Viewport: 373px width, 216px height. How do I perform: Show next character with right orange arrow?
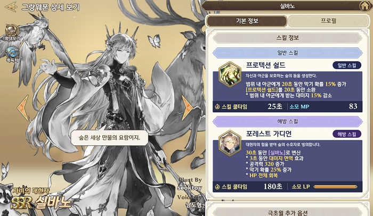[186, 107]
